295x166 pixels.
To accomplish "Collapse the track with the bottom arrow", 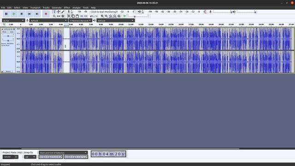I will pos(2,71).
